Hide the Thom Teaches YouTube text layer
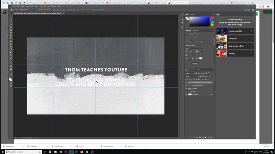 click(x=186, y=86)
